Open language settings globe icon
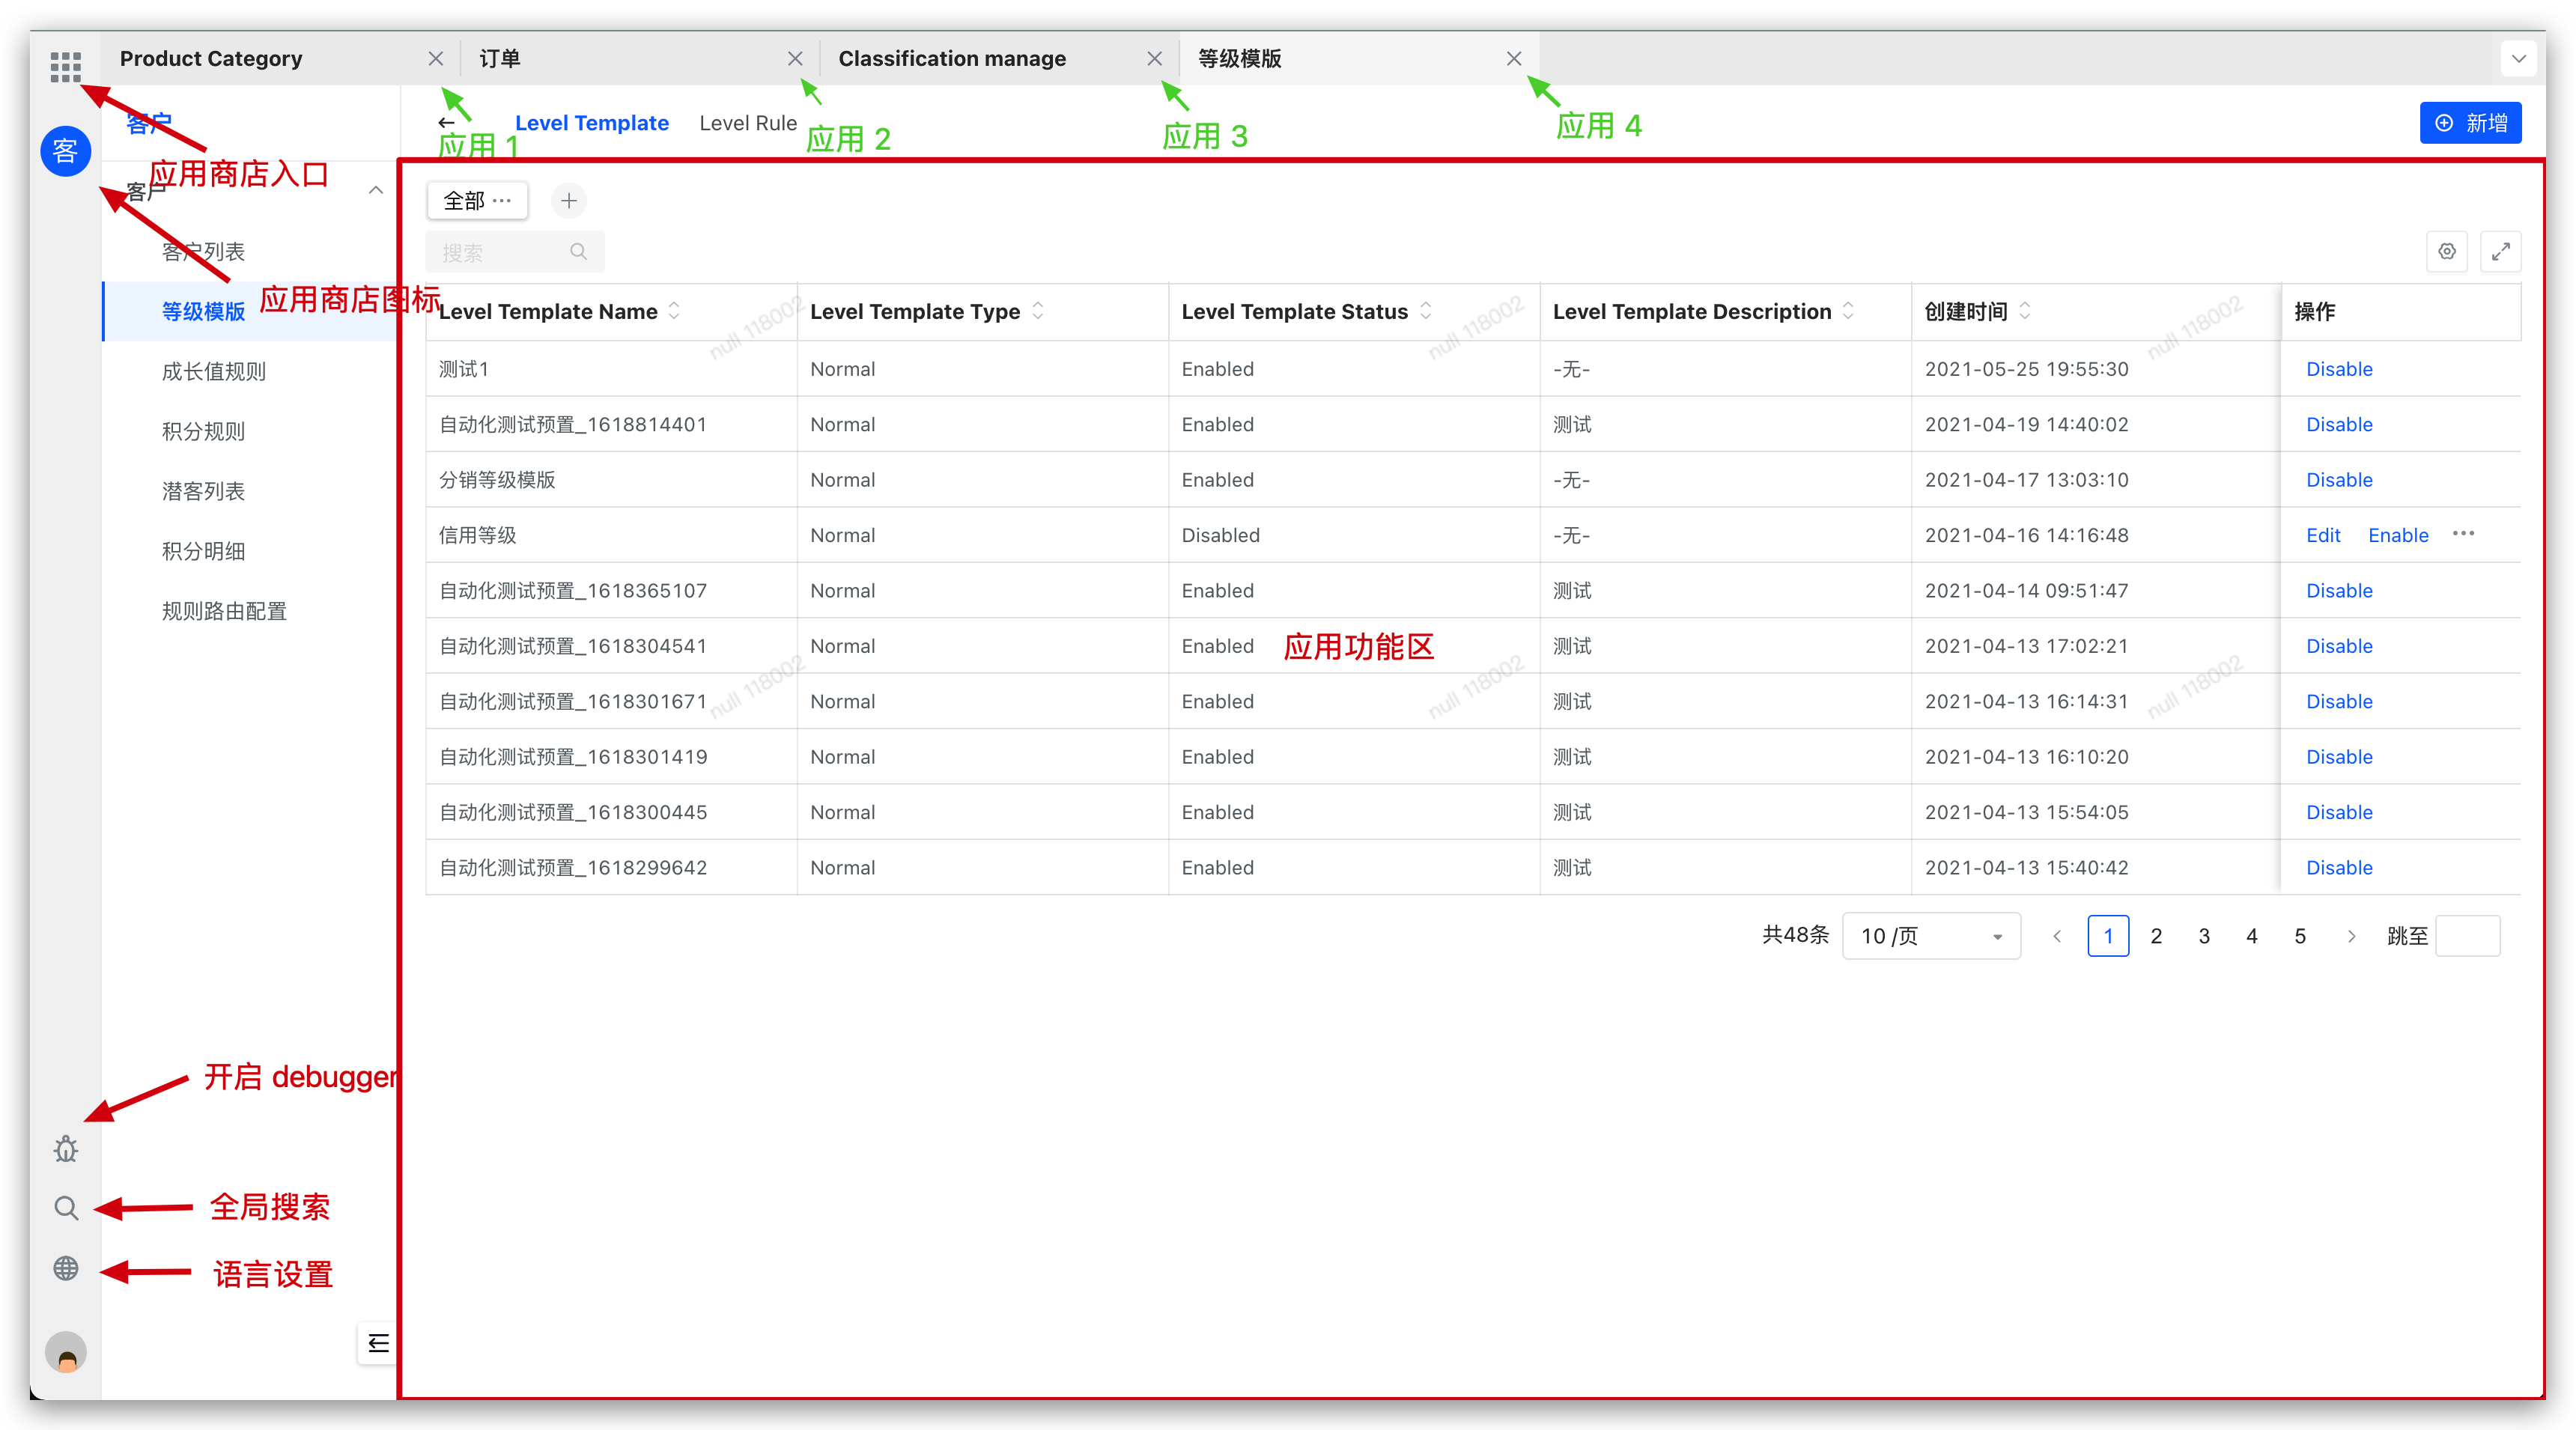The width and height of the screenshot is (2576, 1430). tap(66, 1268)
